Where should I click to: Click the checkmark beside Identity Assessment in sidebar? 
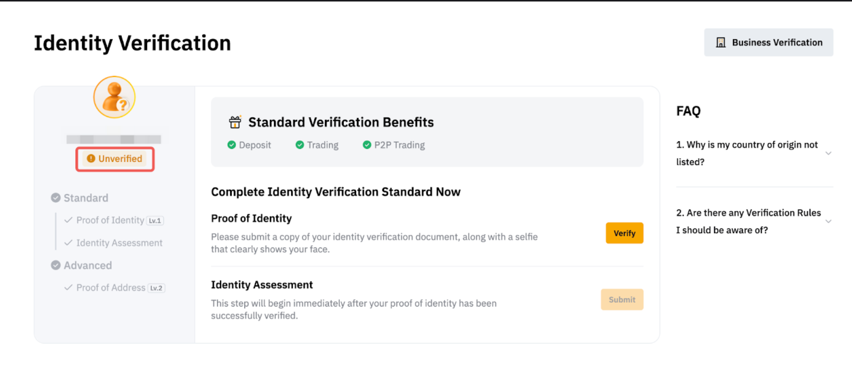tap(68, 243)
